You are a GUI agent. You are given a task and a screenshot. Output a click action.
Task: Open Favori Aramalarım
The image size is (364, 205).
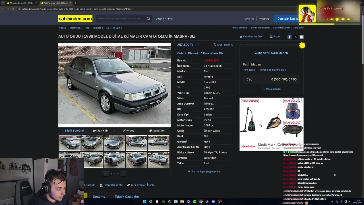260,28
